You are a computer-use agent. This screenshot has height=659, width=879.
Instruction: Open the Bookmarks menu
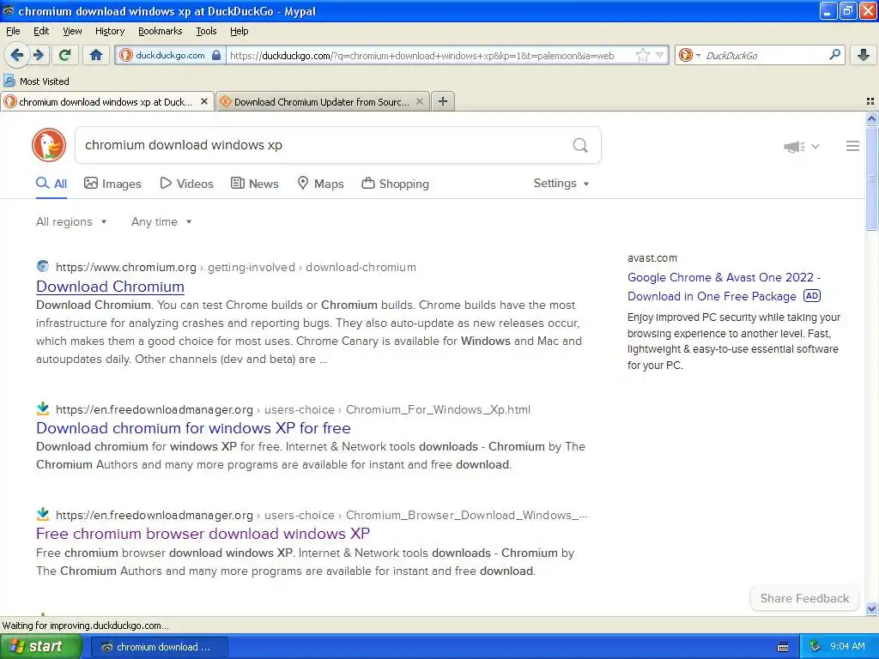160,31
